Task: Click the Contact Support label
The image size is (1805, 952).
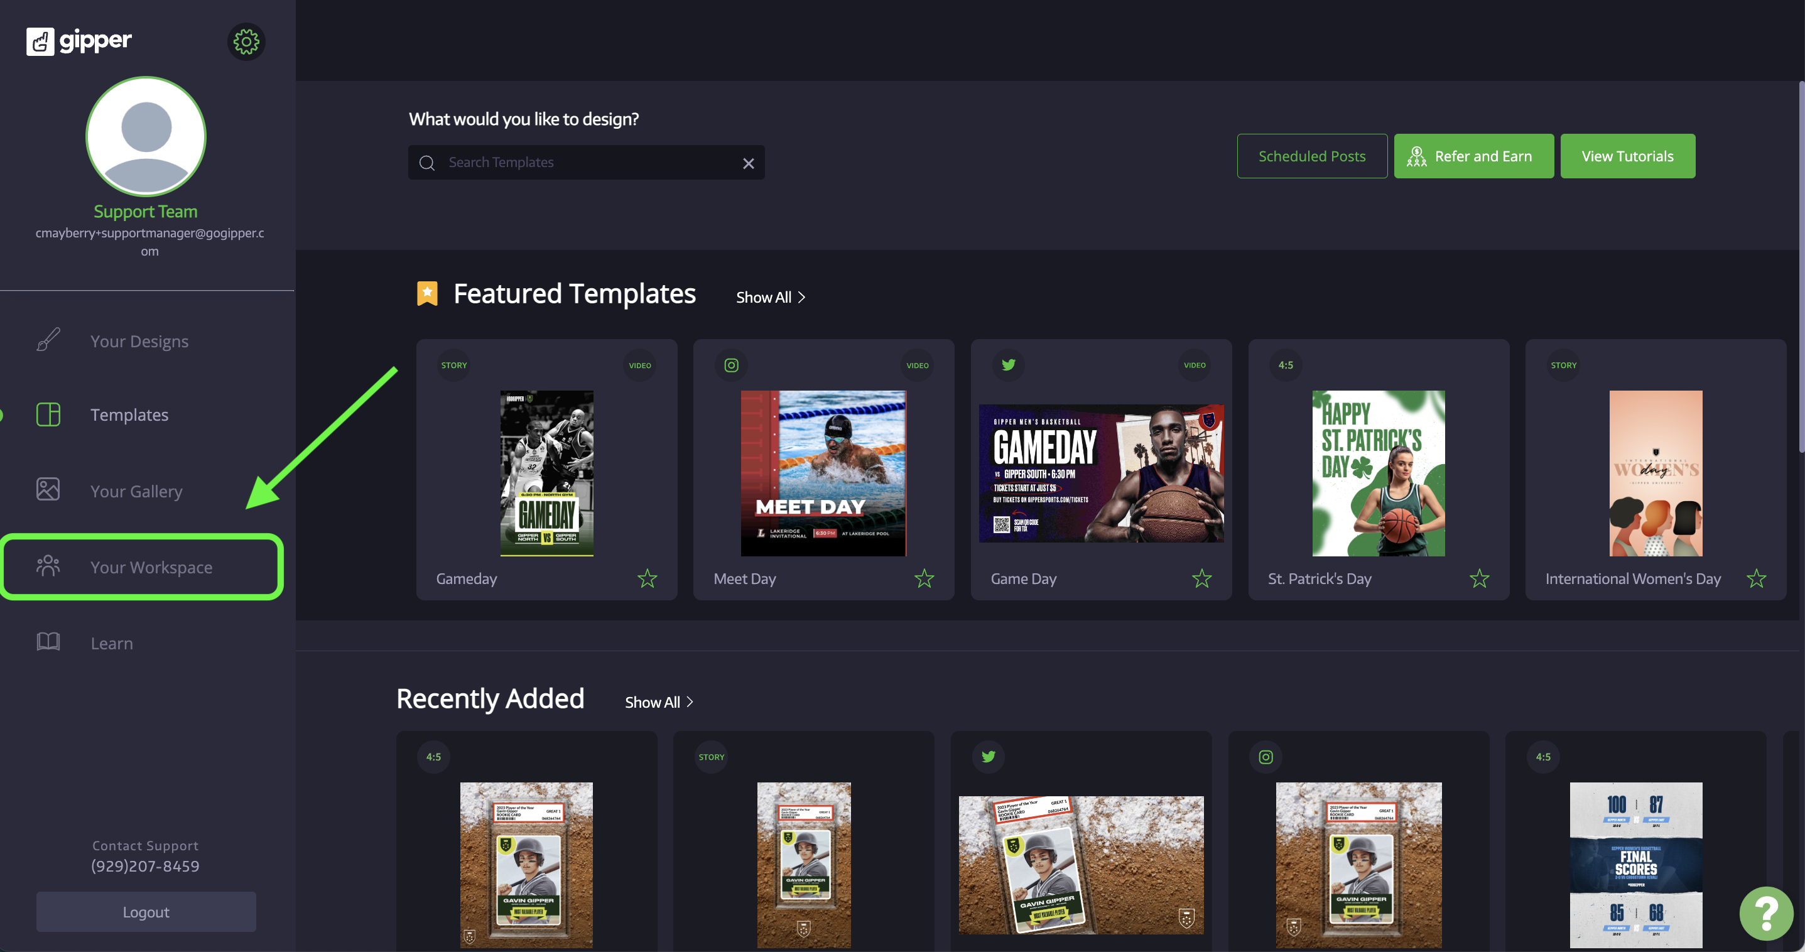Action: coord(145,845)
